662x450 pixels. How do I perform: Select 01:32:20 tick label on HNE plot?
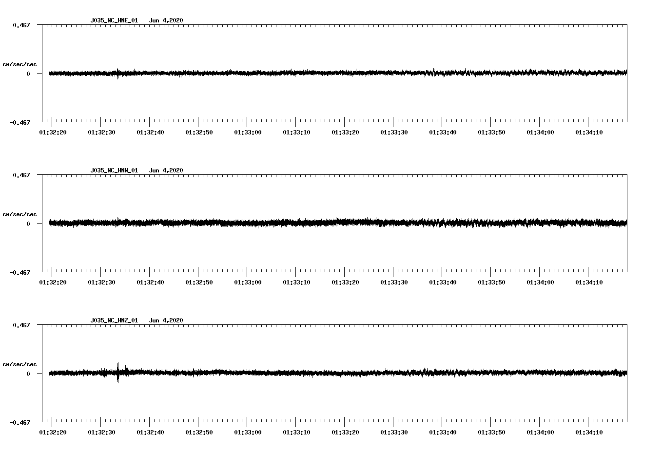click(53, 132)
